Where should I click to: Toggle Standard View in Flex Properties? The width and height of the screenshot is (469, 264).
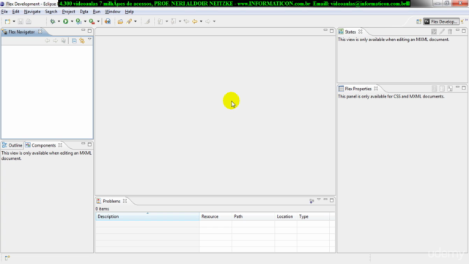pyautogui.click(x=435, y=89)
